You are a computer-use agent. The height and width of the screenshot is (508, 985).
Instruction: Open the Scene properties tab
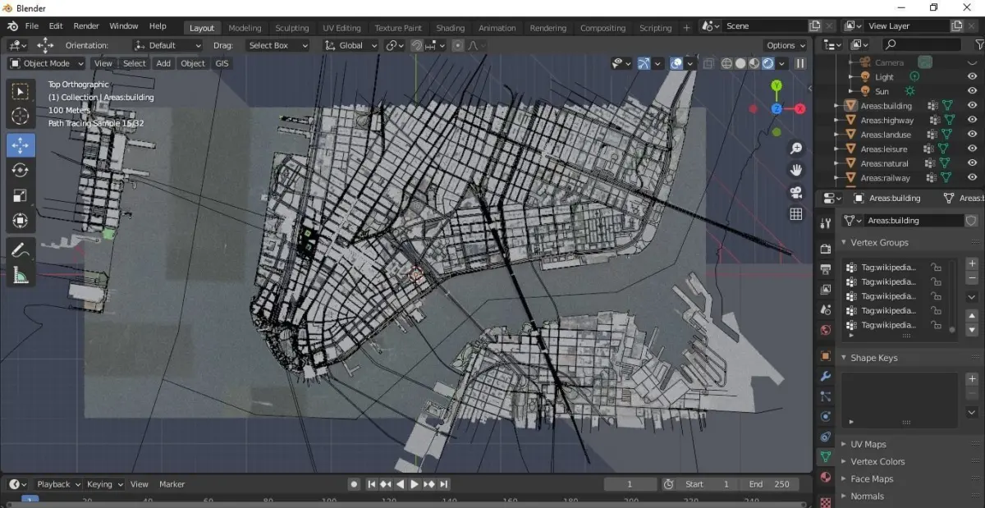point(826,310)
